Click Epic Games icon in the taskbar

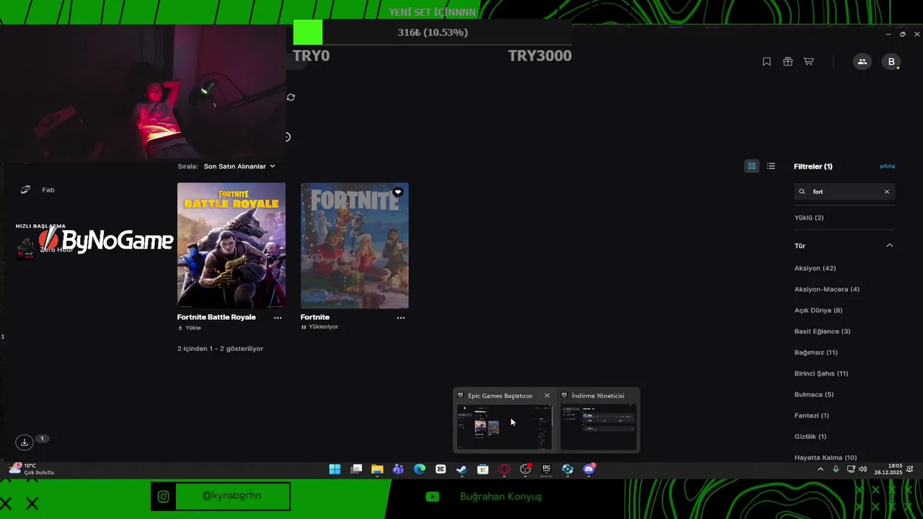[547, 469]
